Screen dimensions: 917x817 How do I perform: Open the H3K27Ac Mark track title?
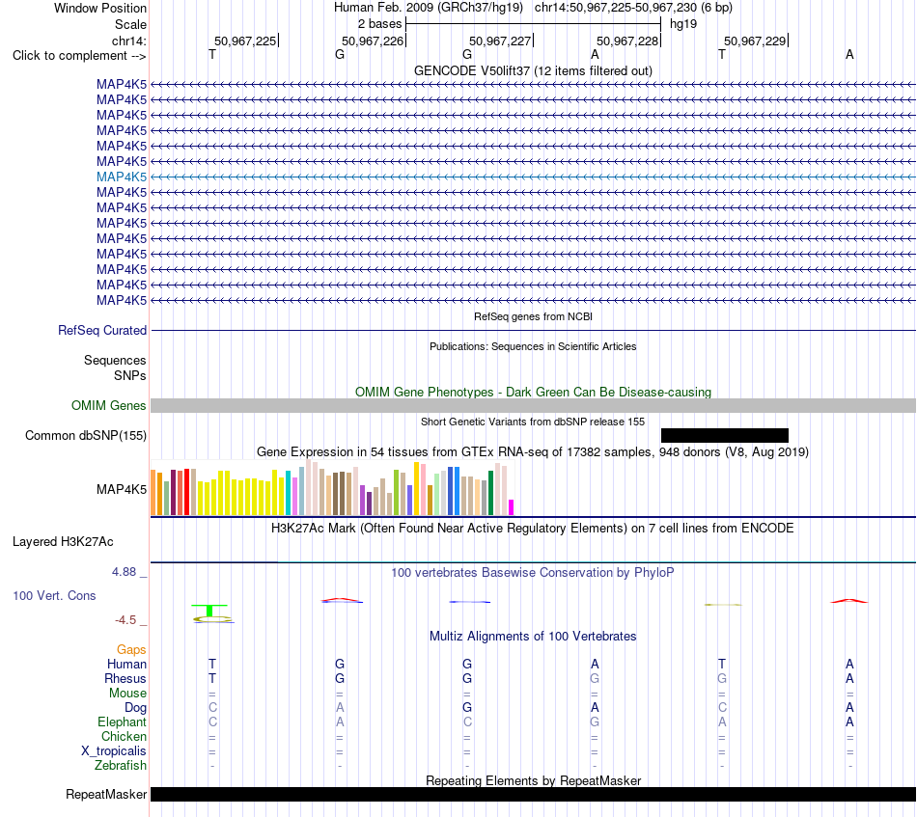(533, 529)
